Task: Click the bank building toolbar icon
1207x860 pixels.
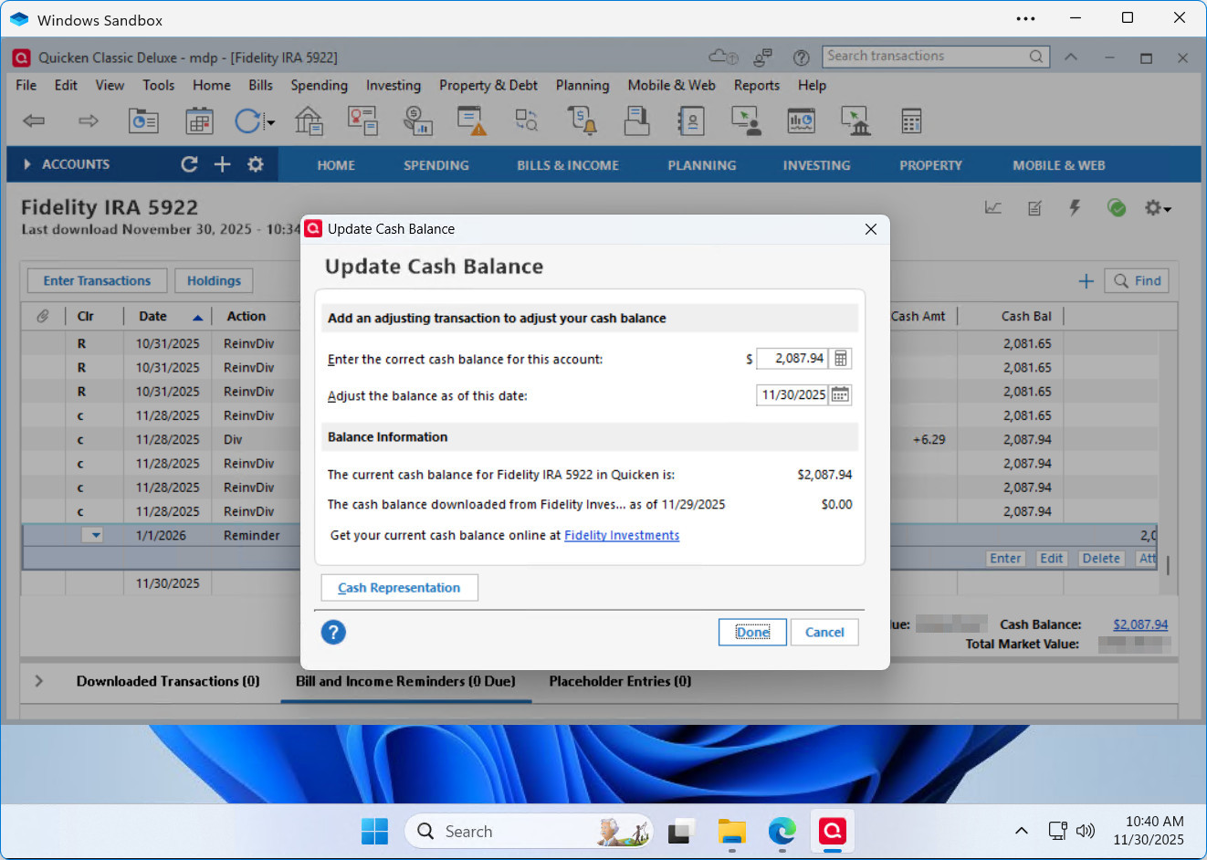Action: click(309, 121)
